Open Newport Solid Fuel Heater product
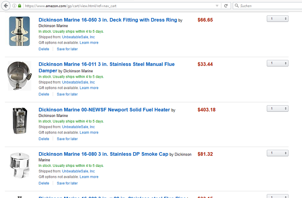Screen dimensions: 302x198 (104, 110)
